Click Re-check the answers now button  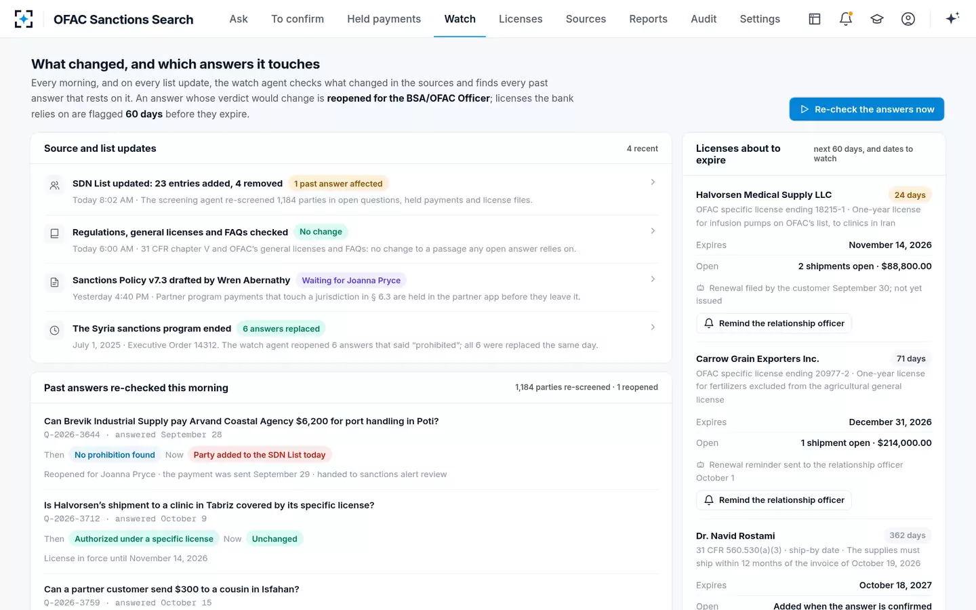click(867, 109)
